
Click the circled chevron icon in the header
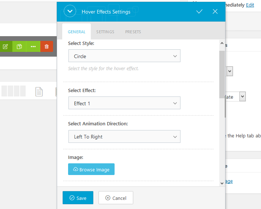click(x=70, y=11)
